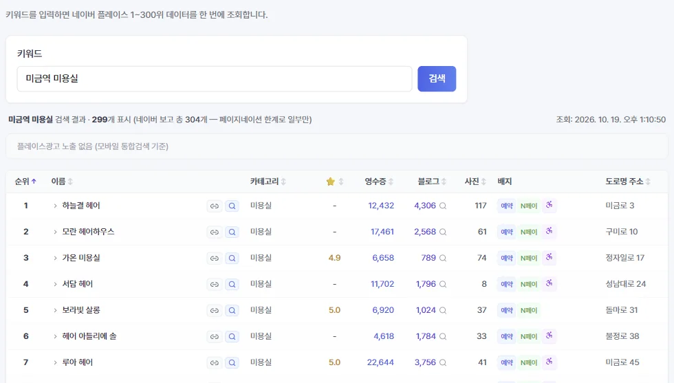Focus the keyword input containing 미금역 미용실
The image size is (674, 383).
tap(215, 78)
